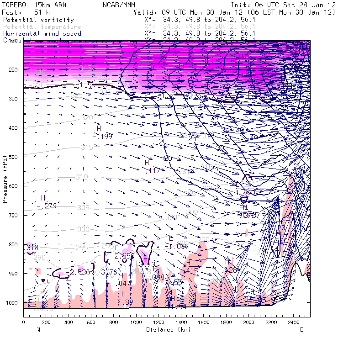Click the 'Distance (km)' axis title

[169, 329]
